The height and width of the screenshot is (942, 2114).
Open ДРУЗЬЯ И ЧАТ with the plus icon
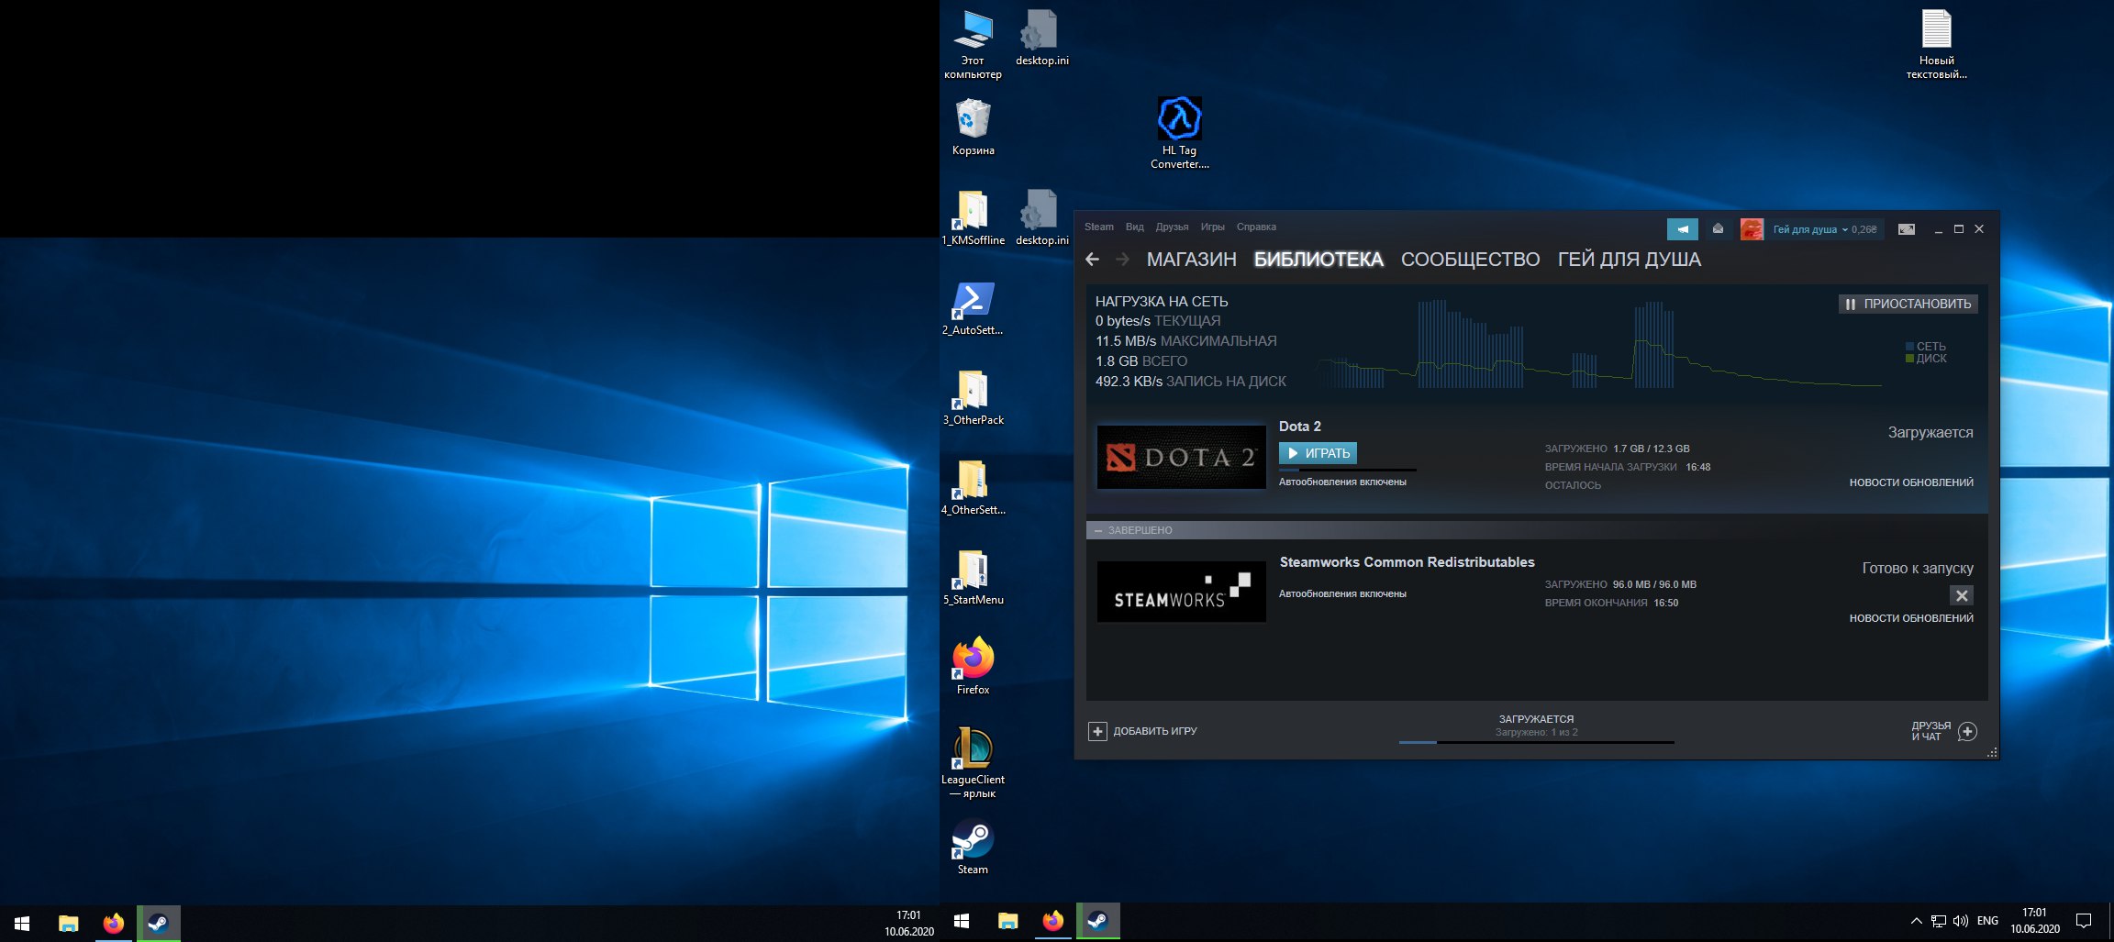1967,731
